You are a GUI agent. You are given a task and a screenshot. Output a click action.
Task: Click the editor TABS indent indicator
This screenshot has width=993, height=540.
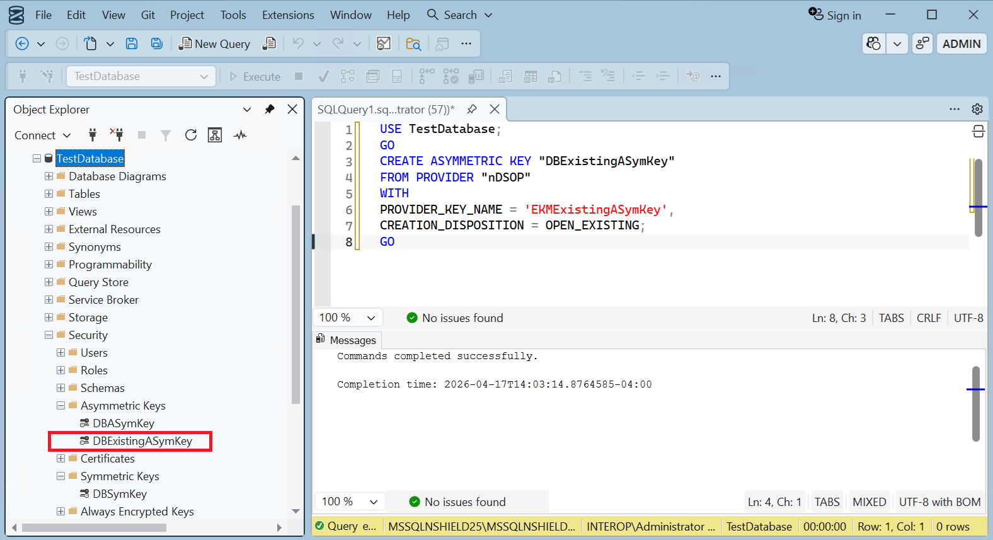pyautogui.click(x=891, y=318)
